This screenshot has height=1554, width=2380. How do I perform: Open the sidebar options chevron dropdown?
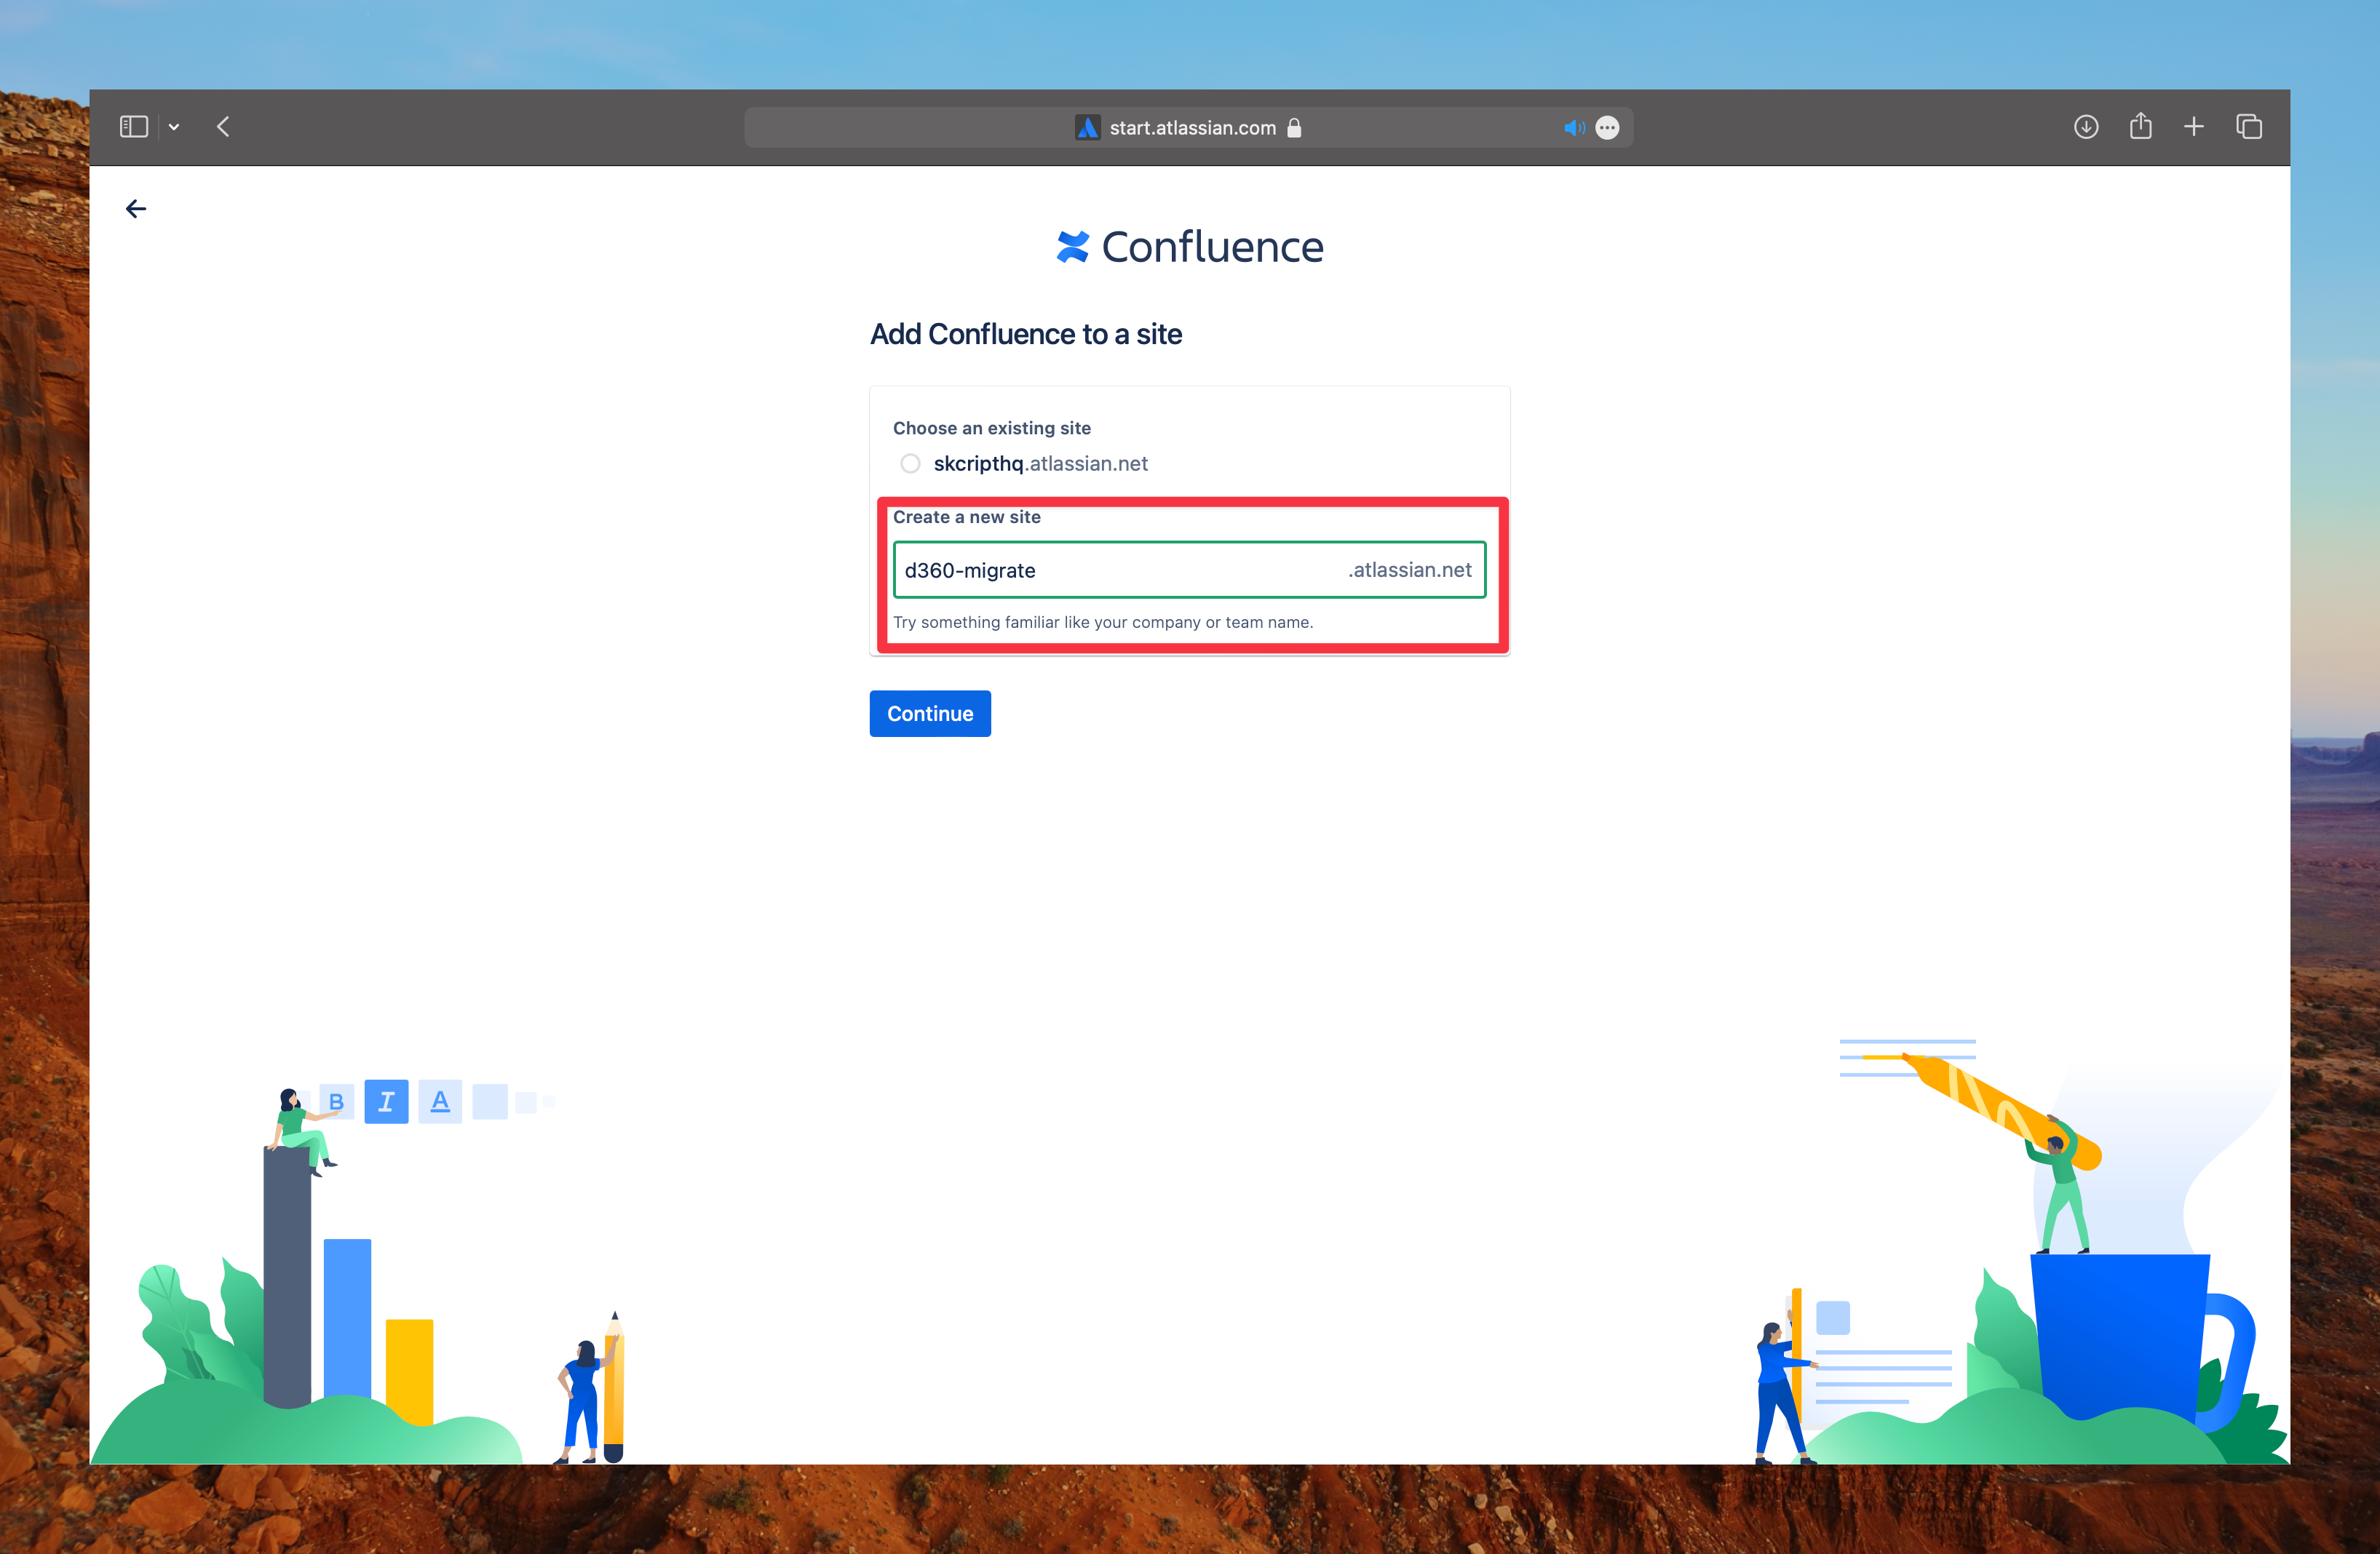click(x=174, y=127)
